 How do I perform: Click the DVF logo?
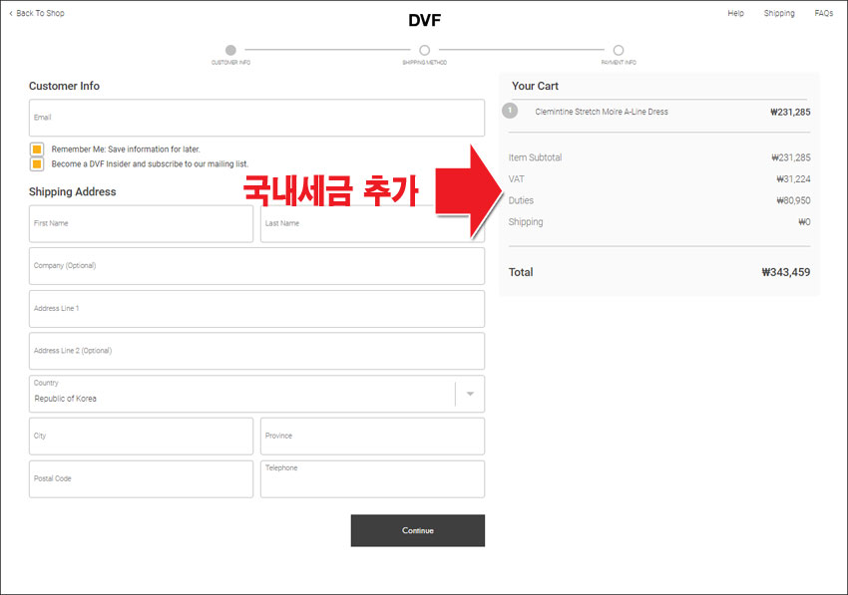pos(425,21)
